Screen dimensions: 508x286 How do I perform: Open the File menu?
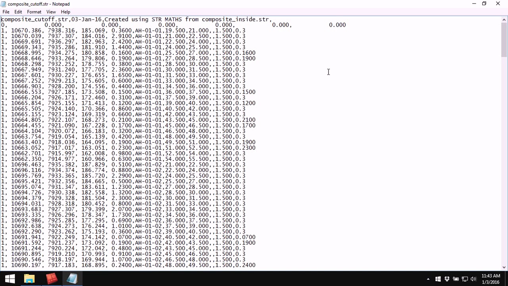[6, 12]
